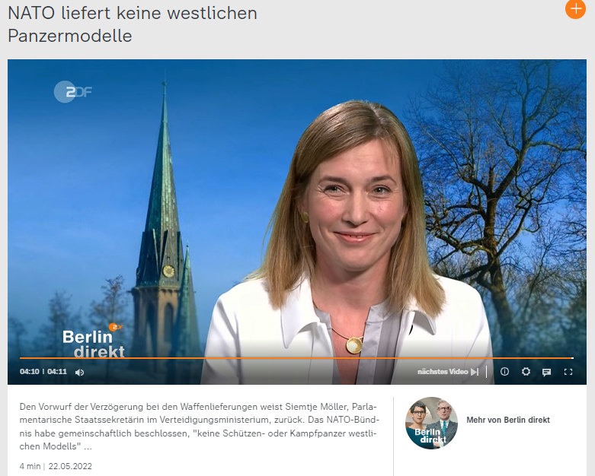Click the orange plus button at top right
595x476 pixels.
[x=575, y=8]
